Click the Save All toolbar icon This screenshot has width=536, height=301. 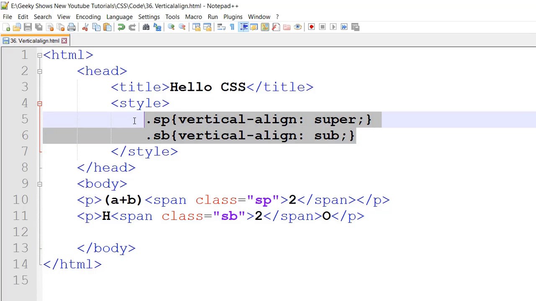click(39, 27)
